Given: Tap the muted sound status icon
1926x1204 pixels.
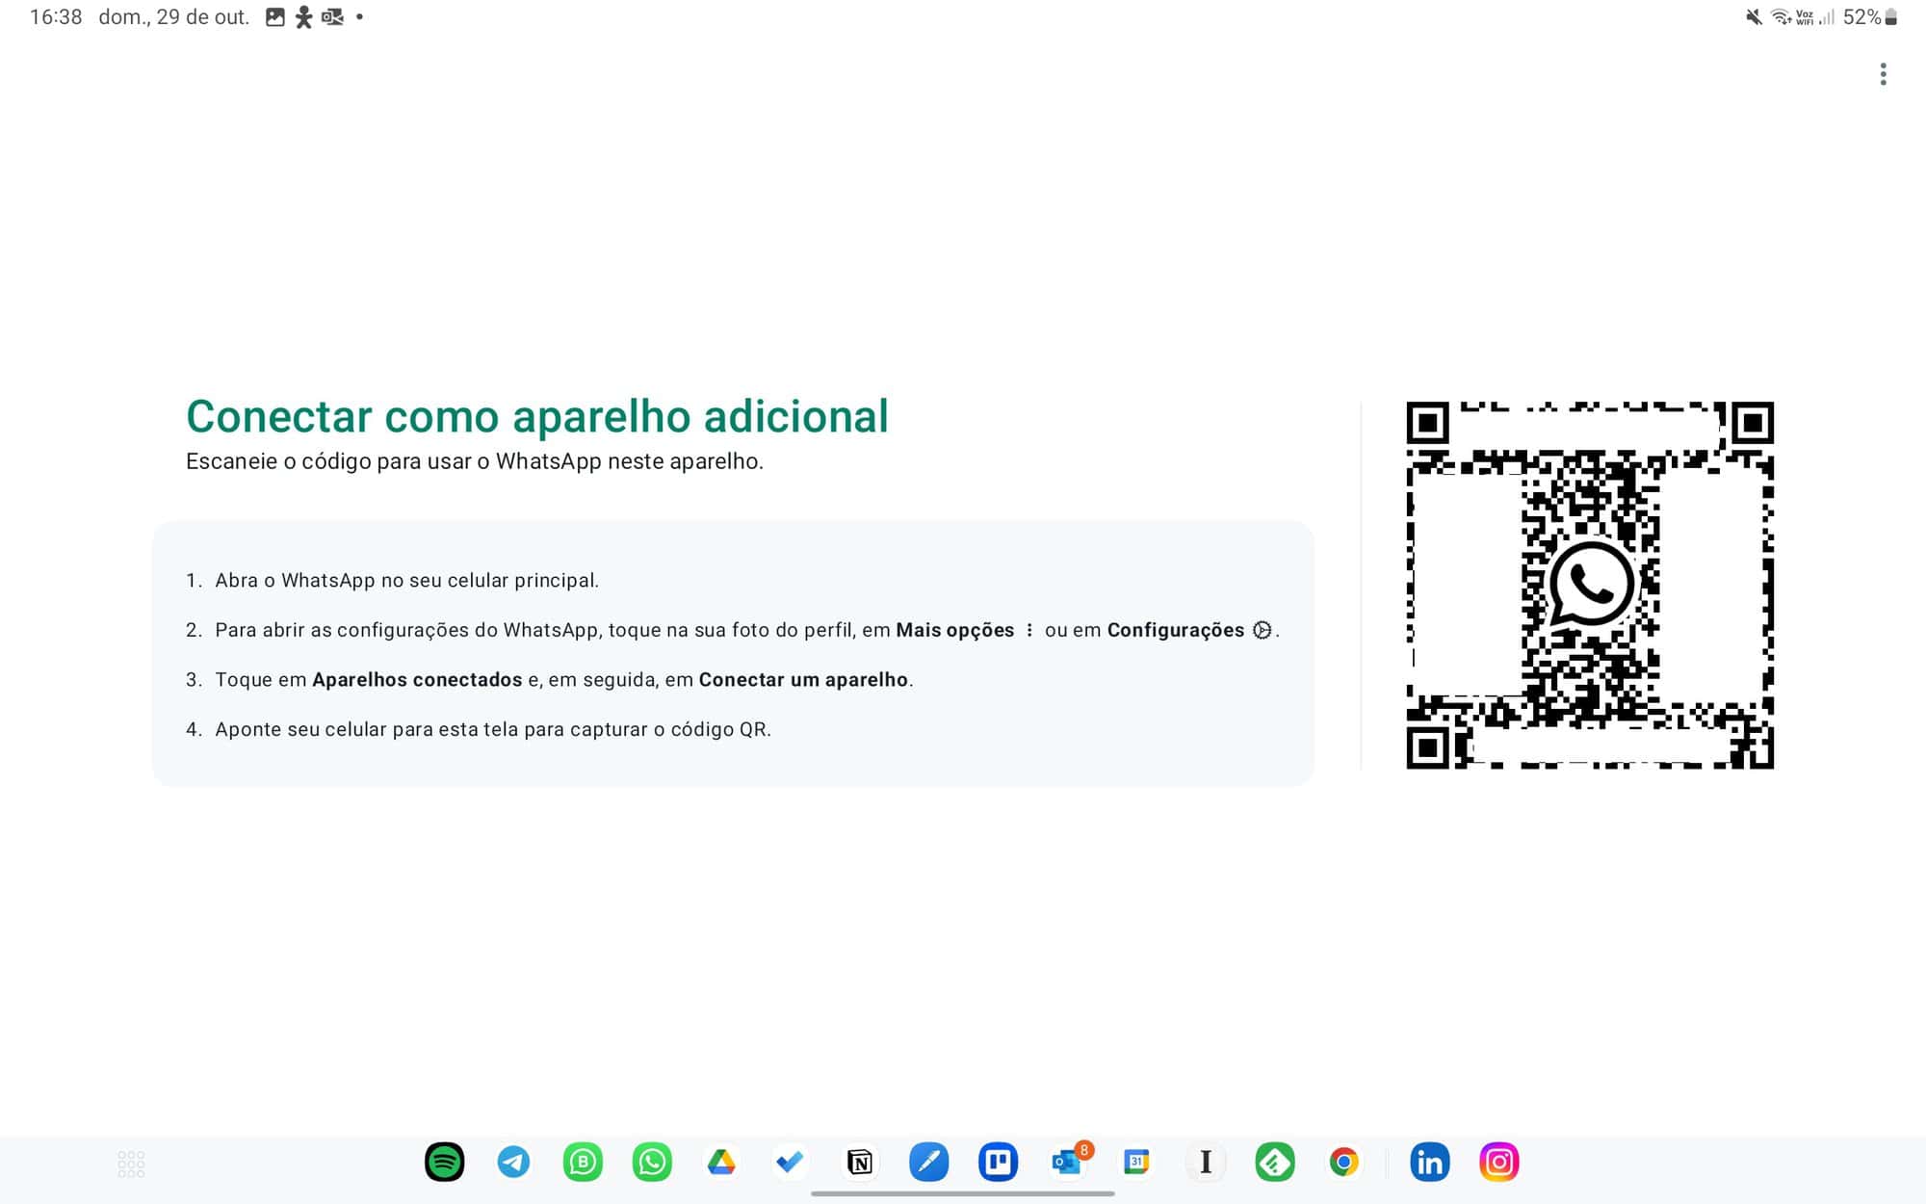Looking at the screenshot, I should (x=1754, y=17).
